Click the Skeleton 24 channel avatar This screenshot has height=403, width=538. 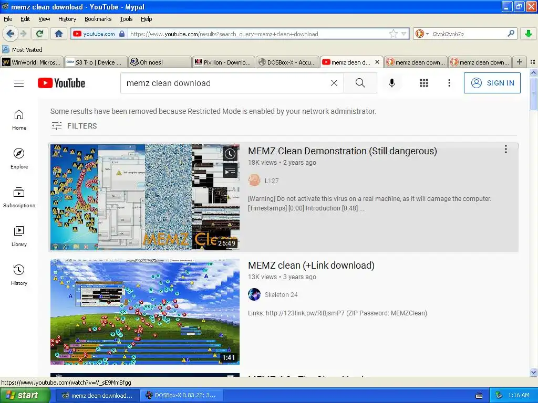254,294
